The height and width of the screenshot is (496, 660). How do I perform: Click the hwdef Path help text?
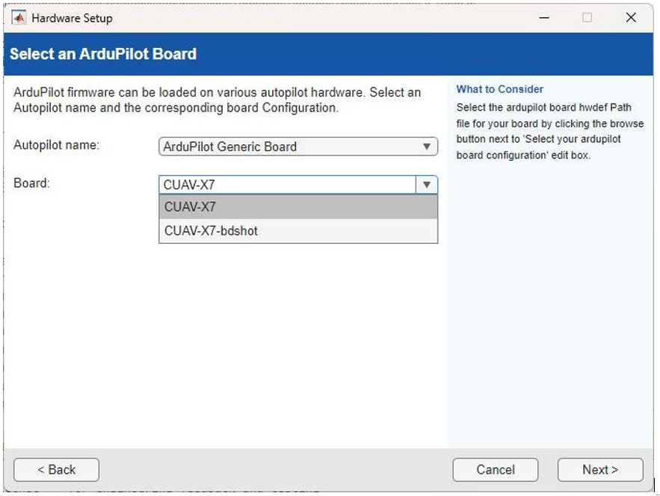549,123
